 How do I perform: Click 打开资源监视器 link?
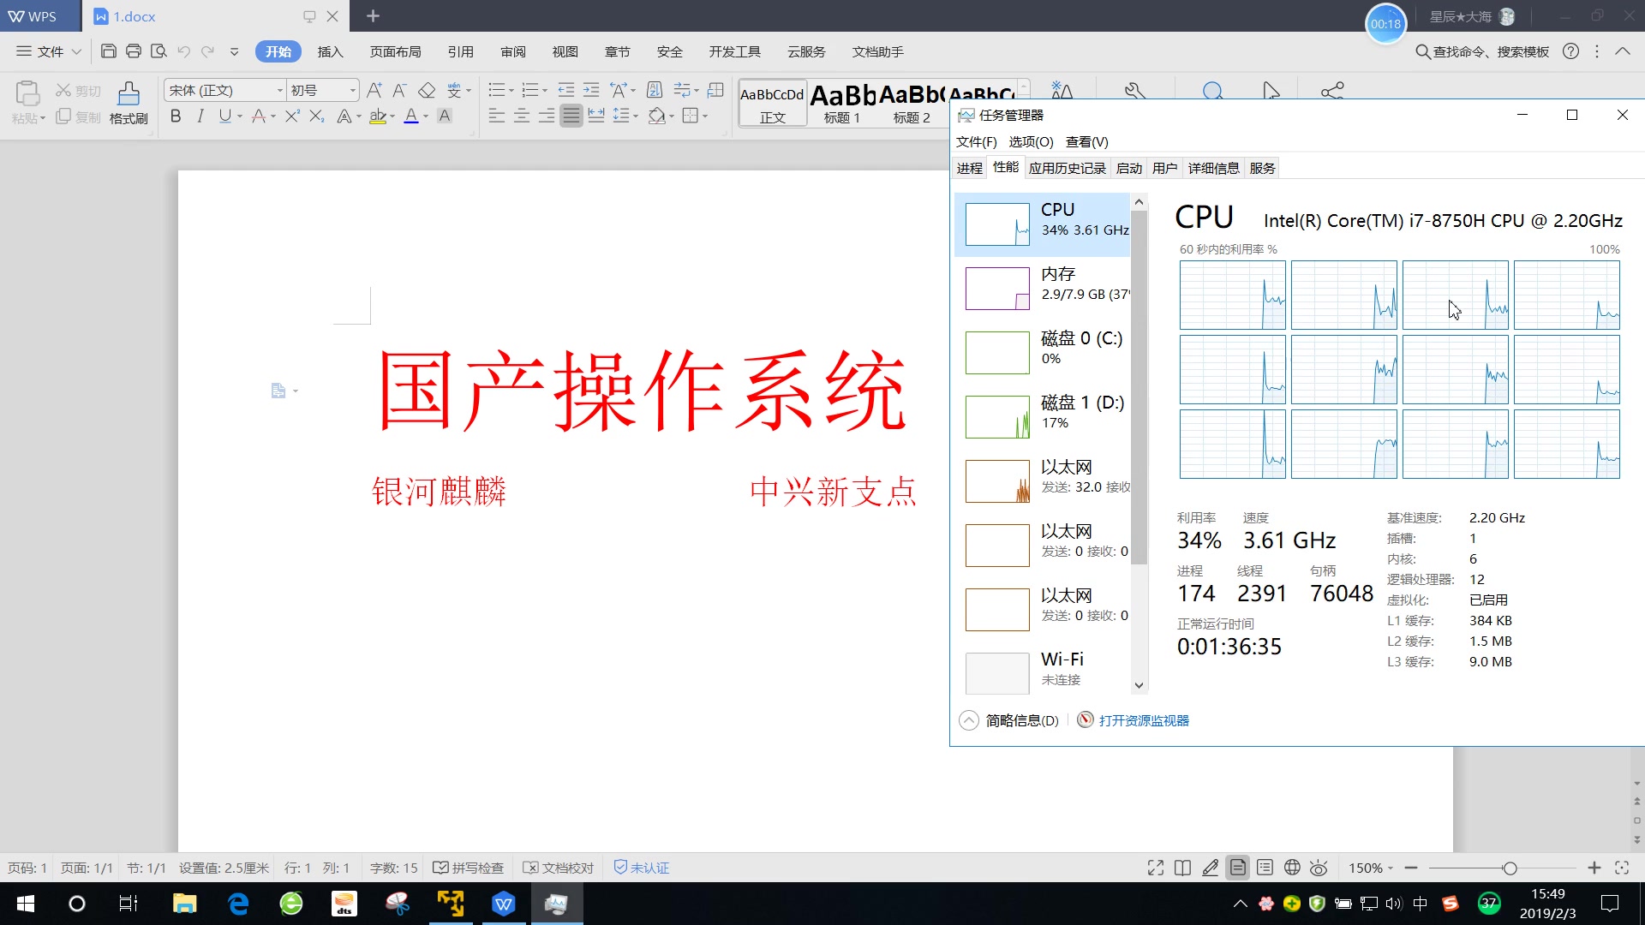pyautogui.click(x=1144, y=720)
